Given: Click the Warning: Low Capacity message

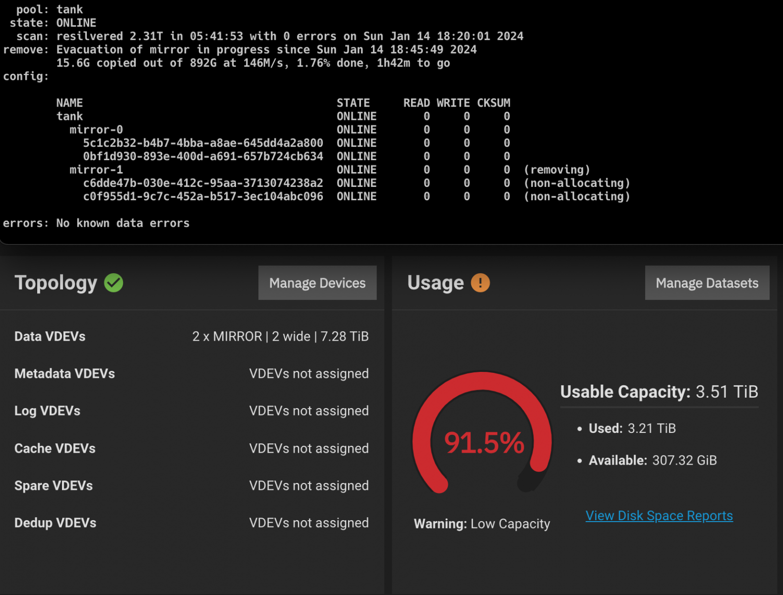Looking at the screenshot, I should click(x=482, y=524).
